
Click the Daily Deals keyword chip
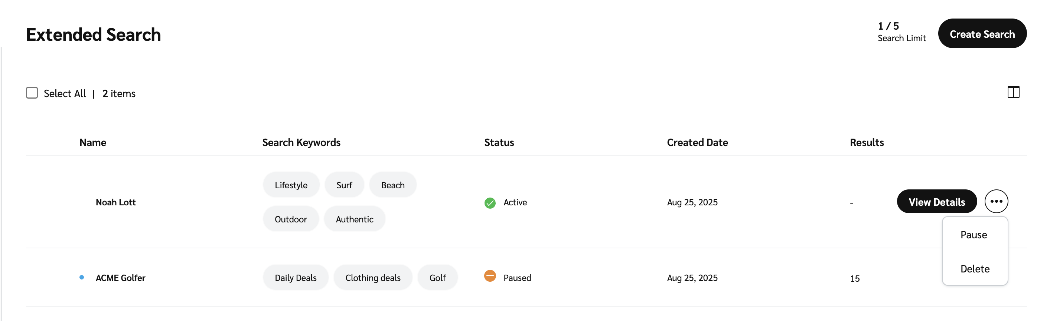coord(296,278)
